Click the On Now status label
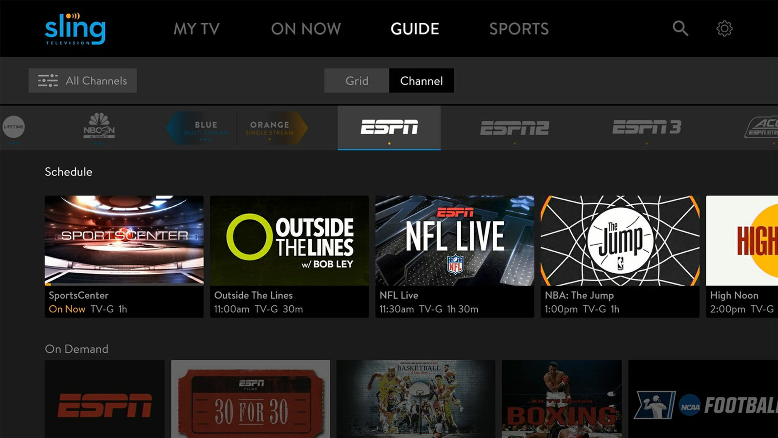The width and height of the screenshot is (778, 438). [67, 309]
